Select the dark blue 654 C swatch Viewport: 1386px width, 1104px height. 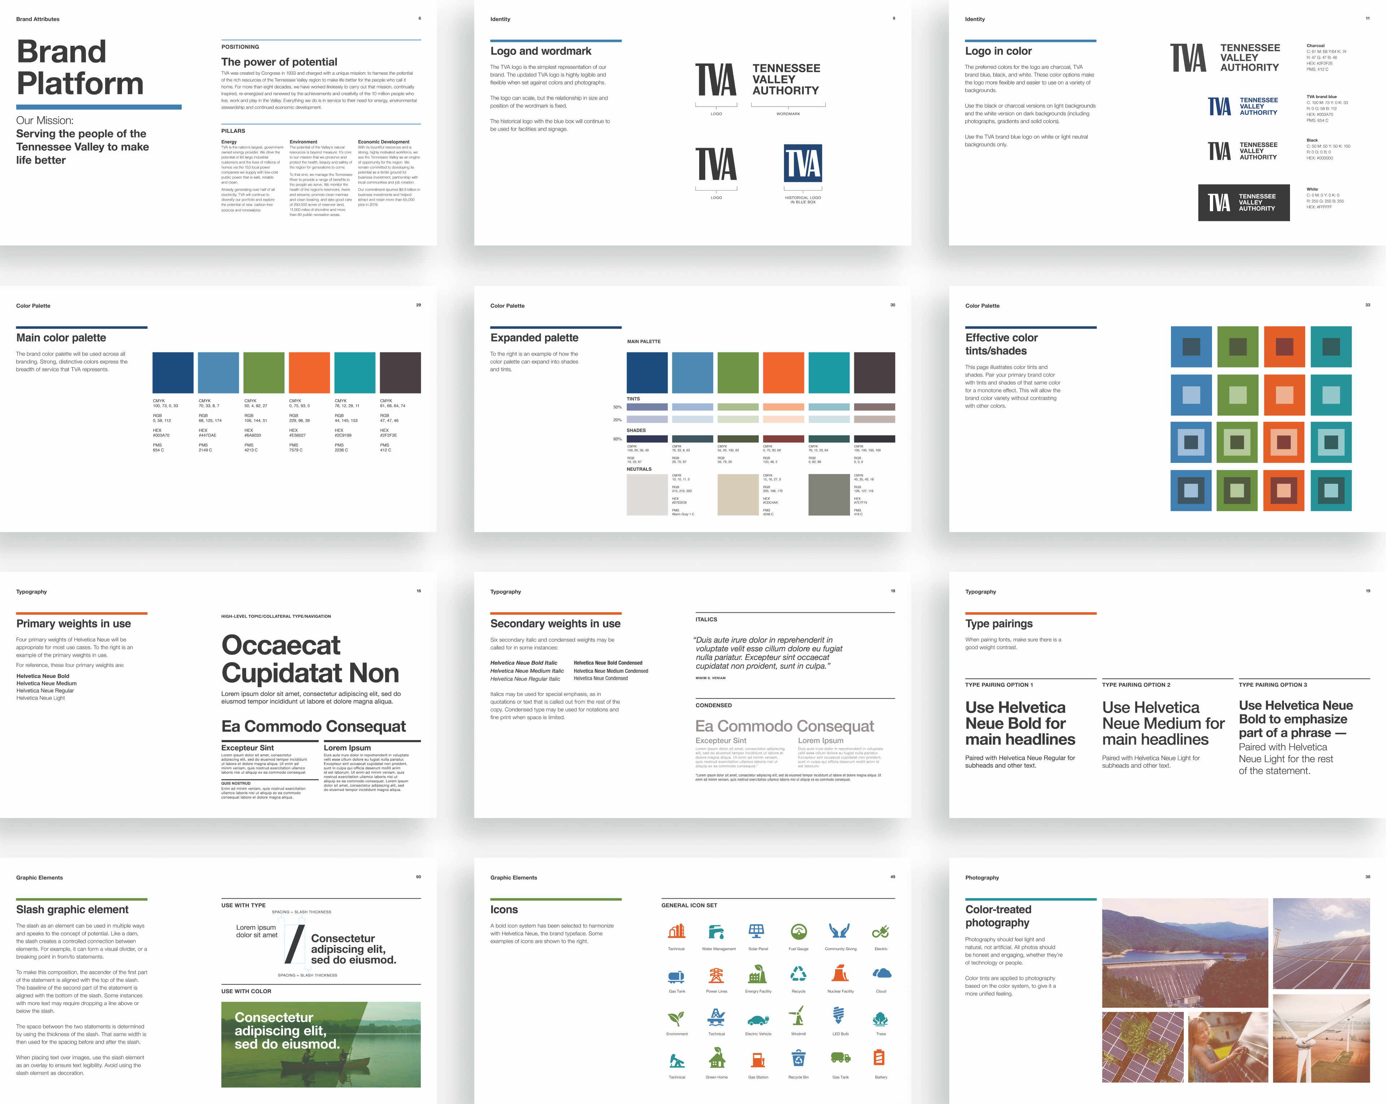pyautogui.click(x=173, y=372)
